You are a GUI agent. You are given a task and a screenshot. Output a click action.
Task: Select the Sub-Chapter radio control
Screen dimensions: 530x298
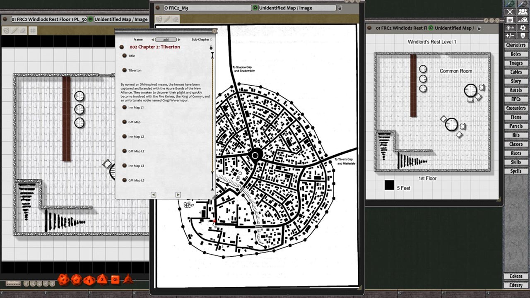point(211,39)
